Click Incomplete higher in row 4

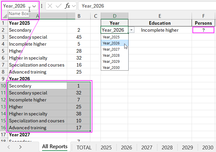(x=37, y=44)
